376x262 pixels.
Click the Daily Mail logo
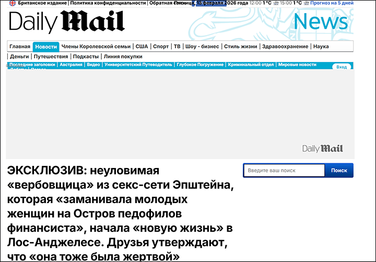[67, 22]
